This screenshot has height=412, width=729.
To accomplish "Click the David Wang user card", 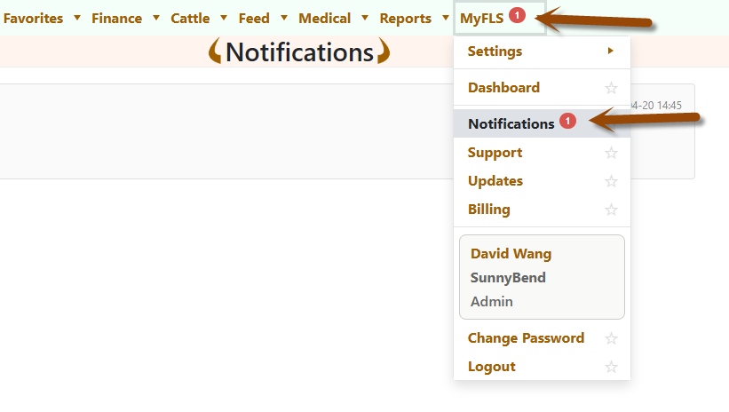I will pyautogui.click(x=542, y=277).
